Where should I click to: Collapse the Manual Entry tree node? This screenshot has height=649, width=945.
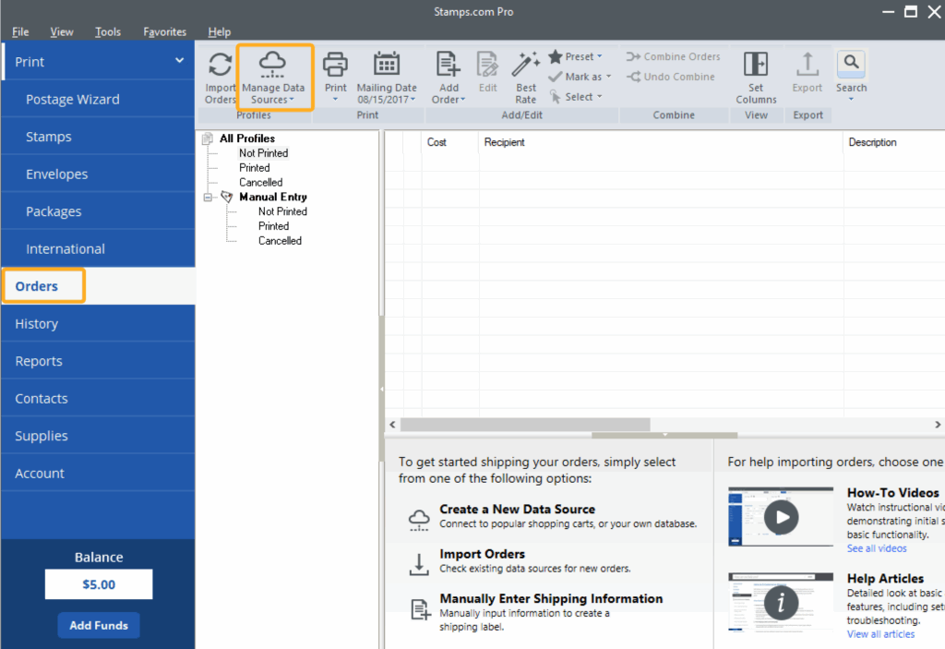208,197
